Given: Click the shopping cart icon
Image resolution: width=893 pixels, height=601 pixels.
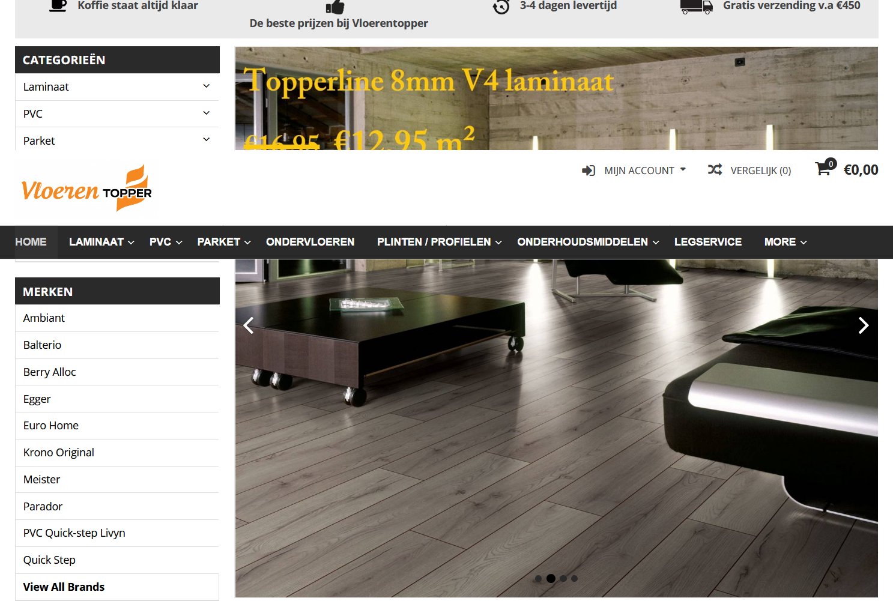Looking at the screenshot, I should 823,169.
